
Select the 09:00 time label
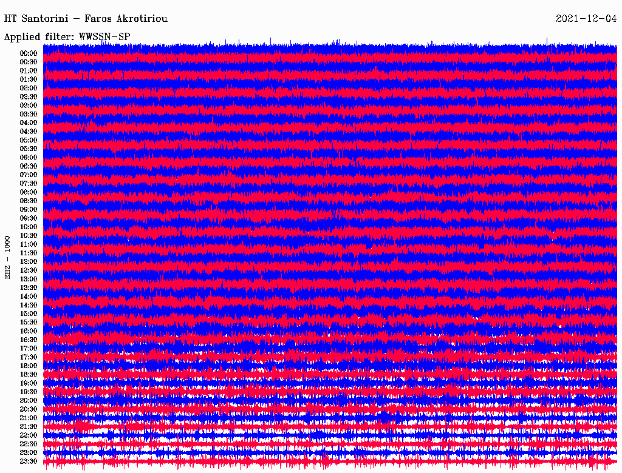click(x=28, y=210)
